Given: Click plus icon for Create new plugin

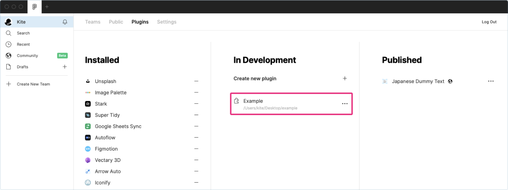Looking at the screenshot, I should pos(345,78).
